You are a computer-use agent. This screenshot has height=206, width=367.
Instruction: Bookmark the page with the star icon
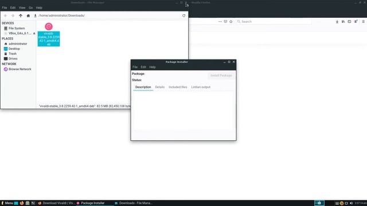click(231, 22)
